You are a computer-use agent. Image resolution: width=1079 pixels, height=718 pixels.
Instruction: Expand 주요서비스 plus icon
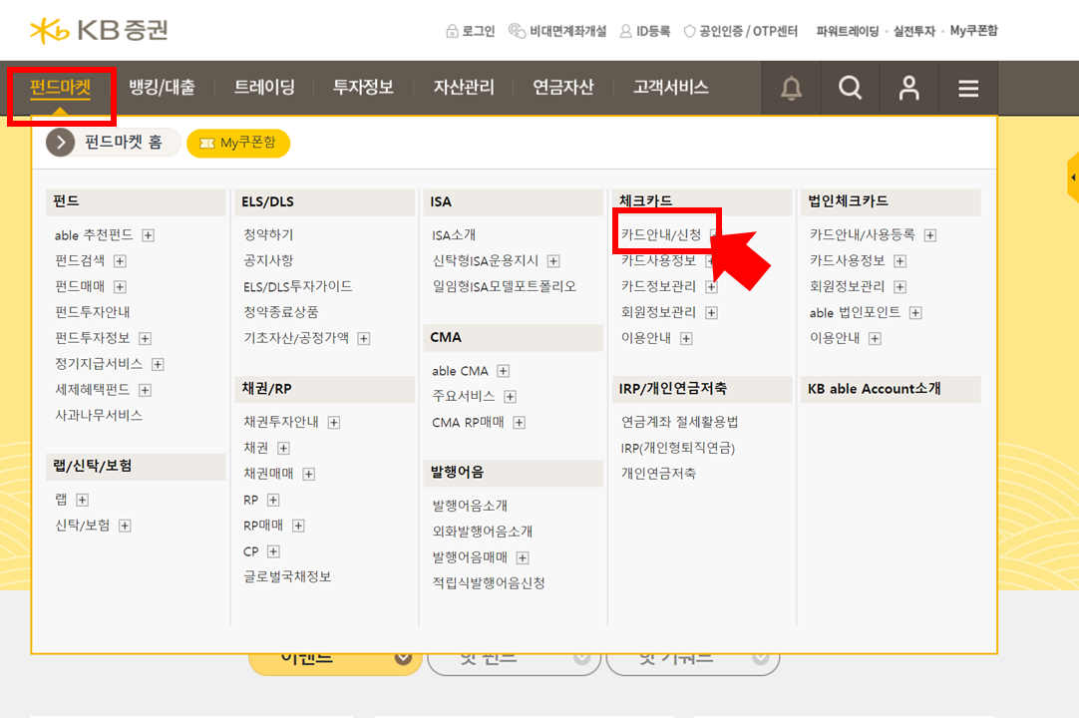coord(510,397)
